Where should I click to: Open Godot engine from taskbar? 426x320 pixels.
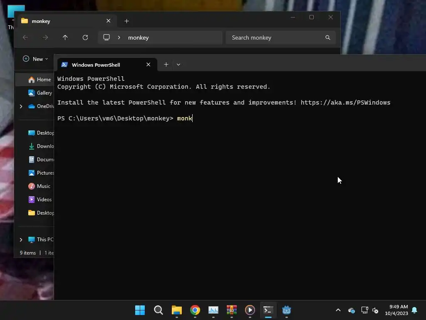[x=287, y=310]
